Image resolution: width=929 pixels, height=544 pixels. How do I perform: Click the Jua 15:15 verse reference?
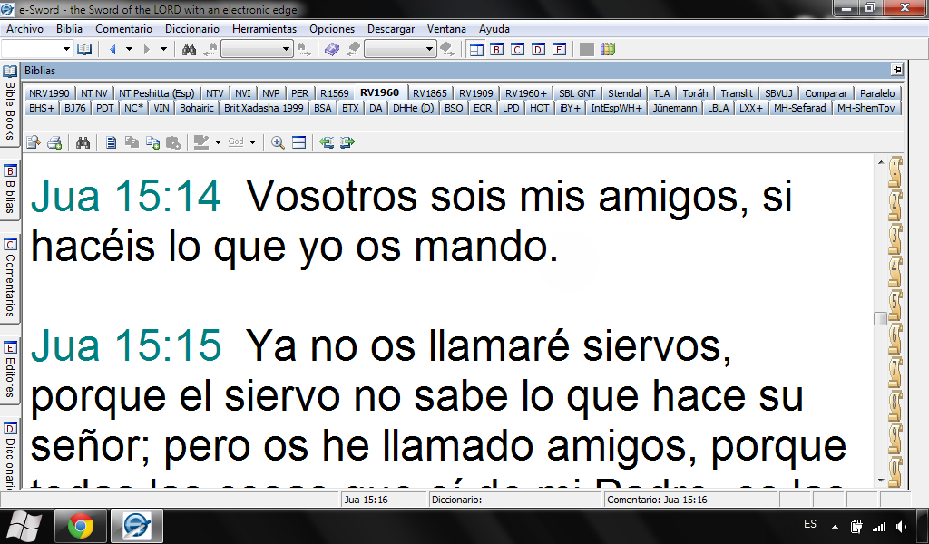(x=125, y=345)
